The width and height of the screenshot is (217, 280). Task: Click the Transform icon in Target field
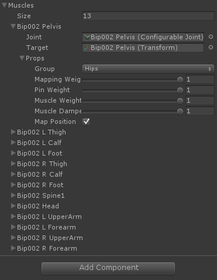tap(87, 48)
